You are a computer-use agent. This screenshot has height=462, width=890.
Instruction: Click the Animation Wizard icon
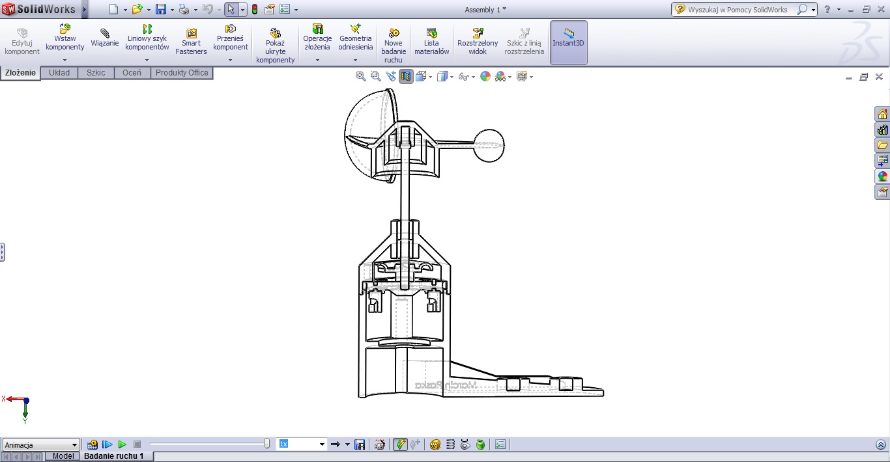[380, 444]
